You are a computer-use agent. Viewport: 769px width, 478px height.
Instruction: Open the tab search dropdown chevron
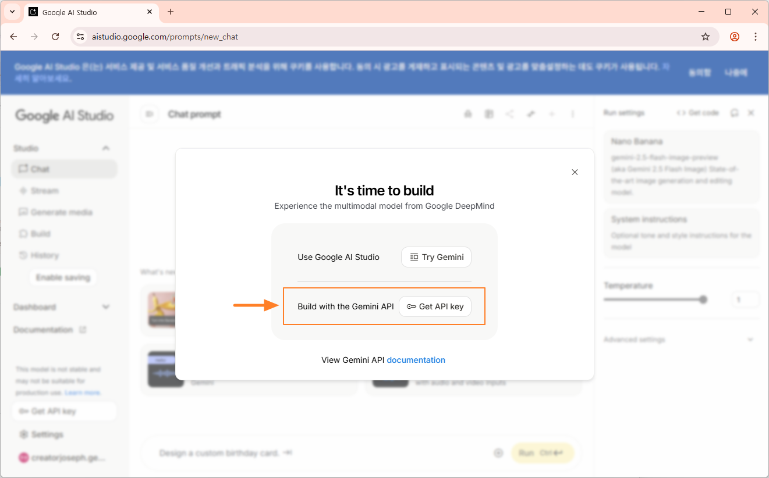tap(12, 12)
